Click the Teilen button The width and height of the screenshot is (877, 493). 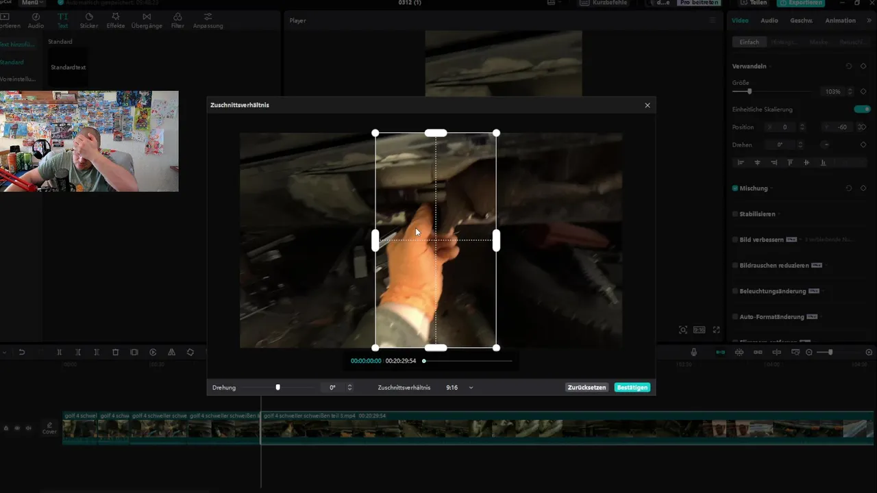pyautogui.click(x=753, y=3)
